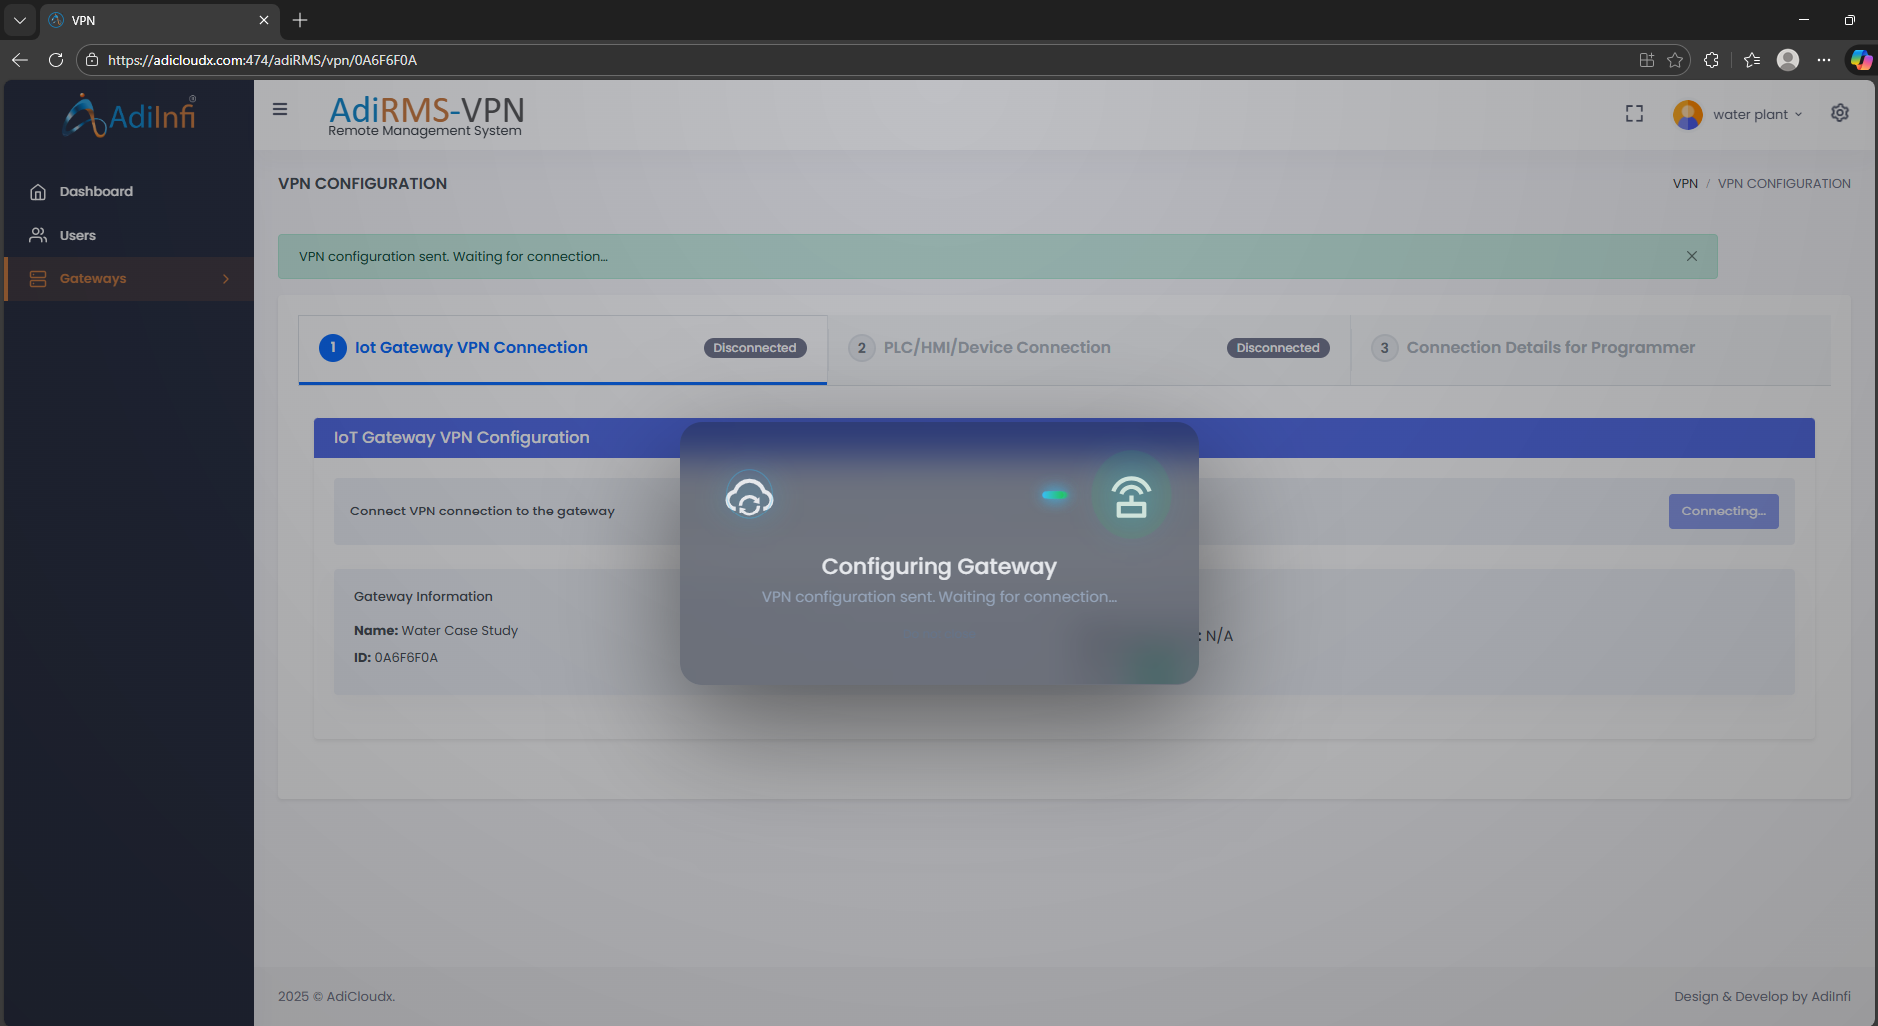Open the settings gear icon
The height and width of the screenshot is (1026, 1878).
tap(1839, 113)
